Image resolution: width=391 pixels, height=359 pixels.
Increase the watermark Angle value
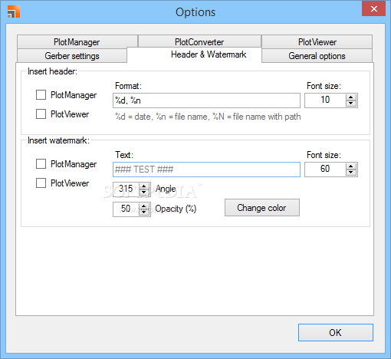click(x=144, y=186)
